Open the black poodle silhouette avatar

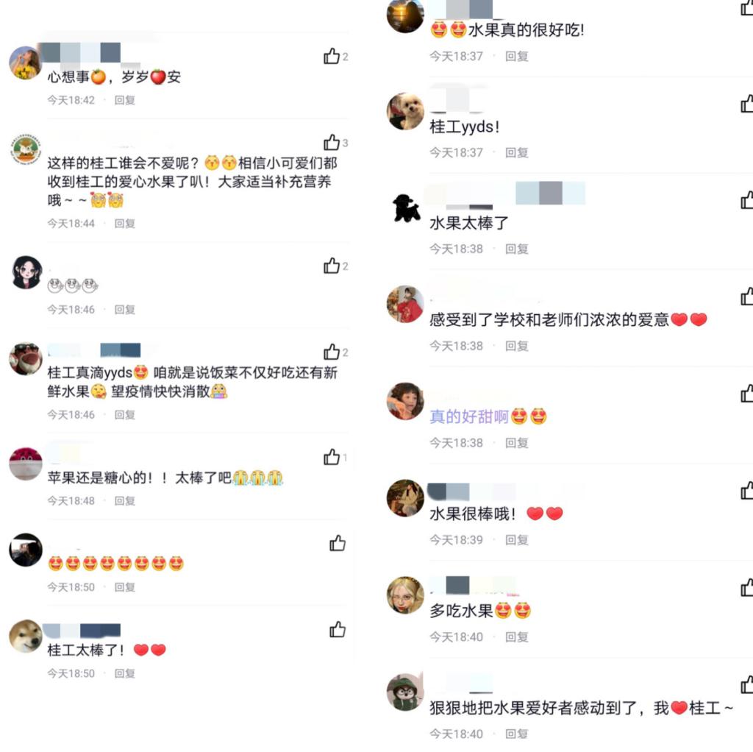click(405, 208)
